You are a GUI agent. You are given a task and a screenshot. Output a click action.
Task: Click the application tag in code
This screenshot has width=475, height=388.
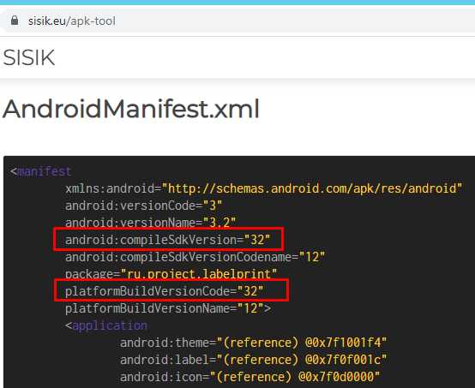click(106, 325)
